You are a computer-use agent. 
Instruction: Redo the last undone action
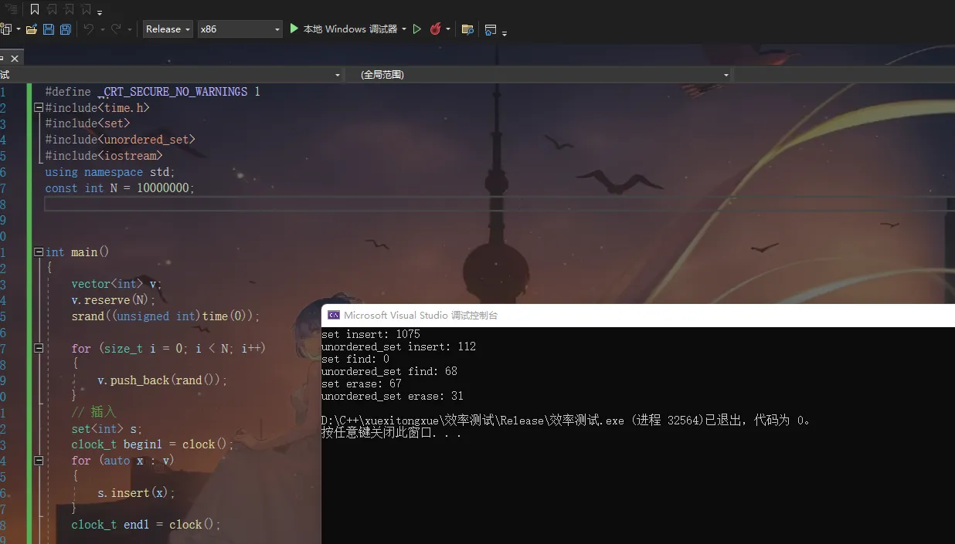pos(116,29)
